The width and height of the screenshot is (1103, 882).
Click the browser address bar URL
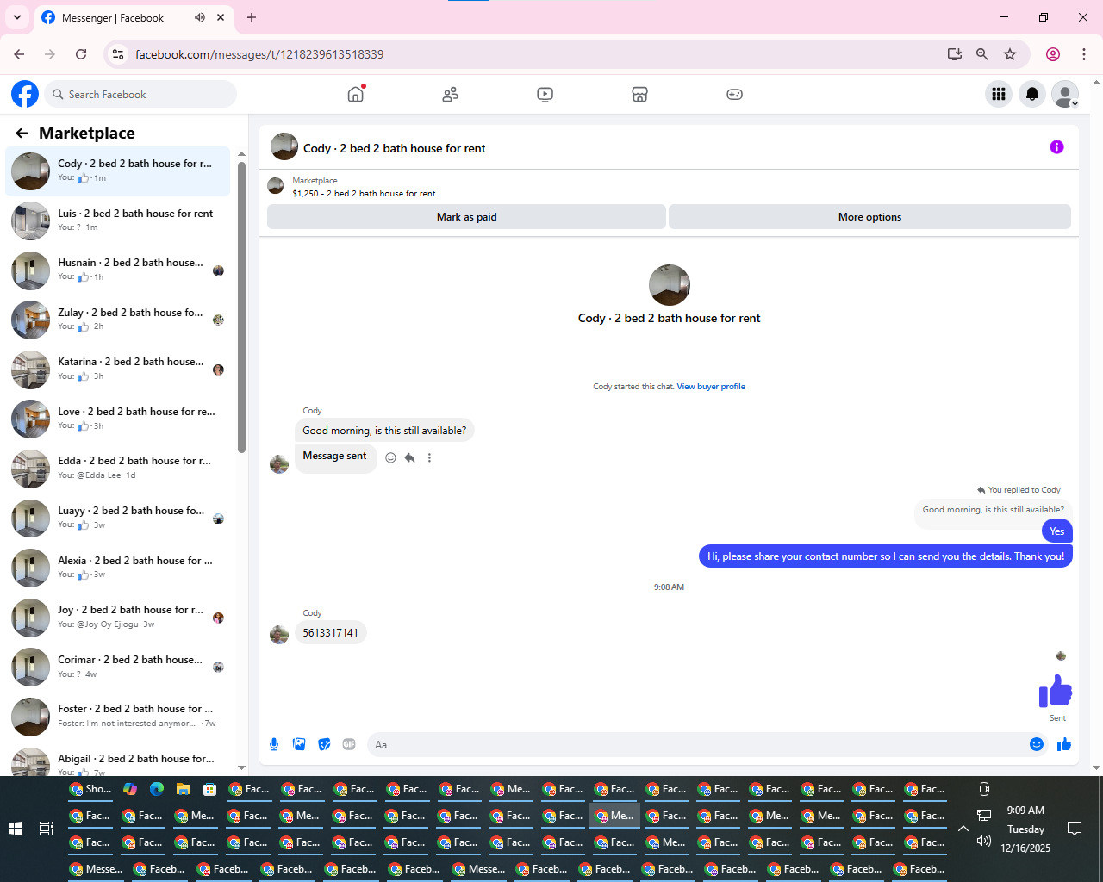[x=259, y=54]
